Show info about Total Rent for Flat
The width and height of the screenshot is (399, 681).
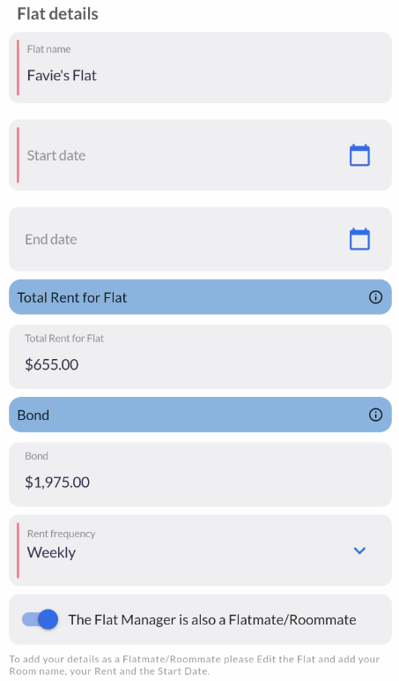click(375, 297)
